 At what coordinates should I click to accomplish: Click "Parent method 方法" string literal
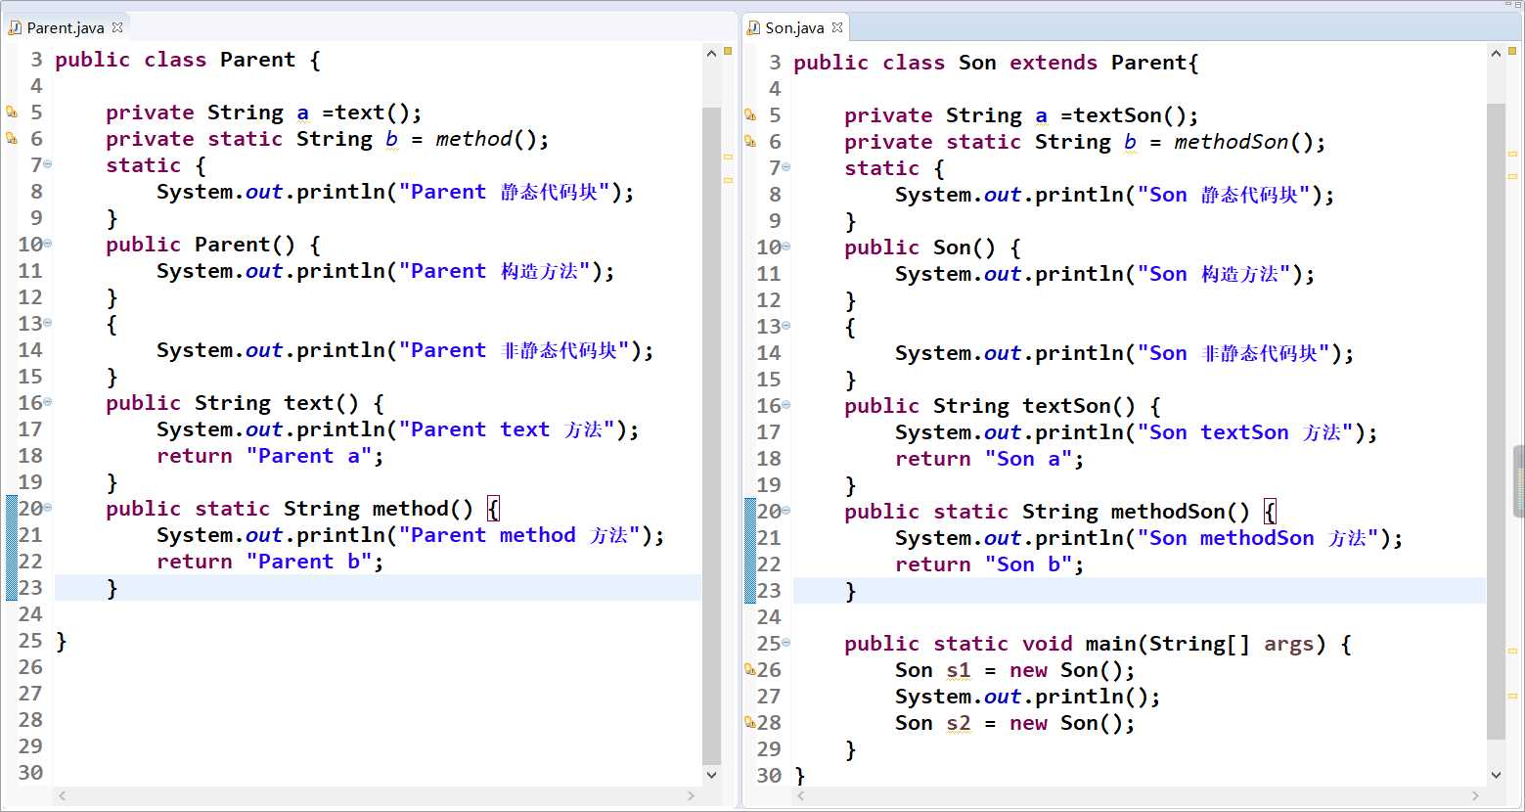(x=519, y=535)
